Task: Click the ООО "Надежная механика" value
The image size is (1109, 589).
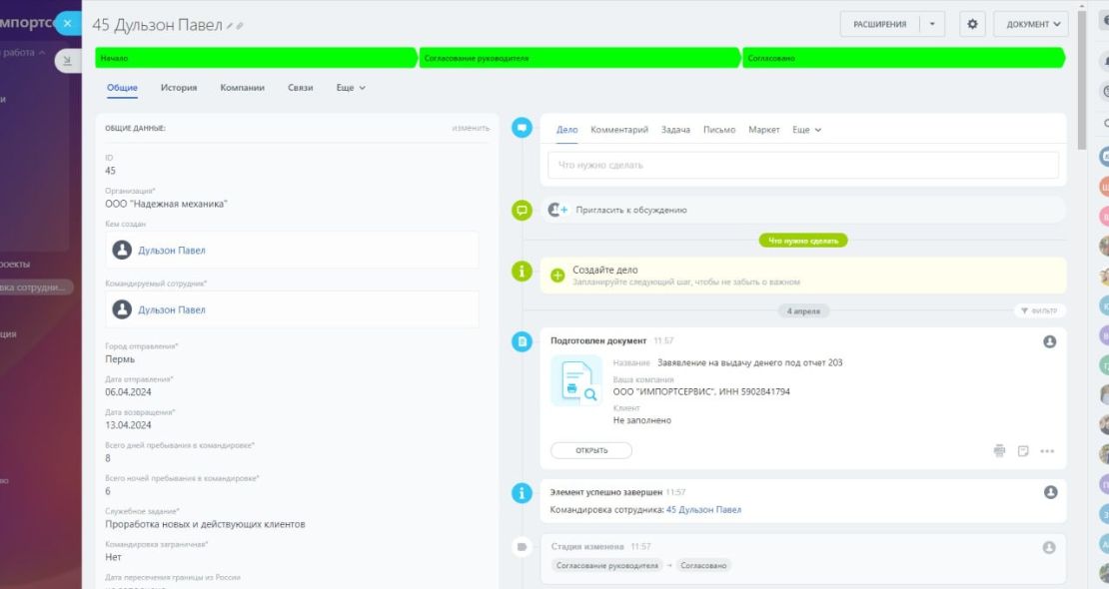Action: 166,204
